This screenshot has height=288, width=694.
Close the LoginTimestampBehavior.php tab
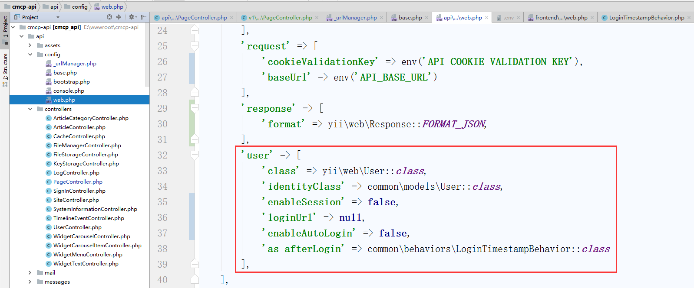[x=689, y=18]
